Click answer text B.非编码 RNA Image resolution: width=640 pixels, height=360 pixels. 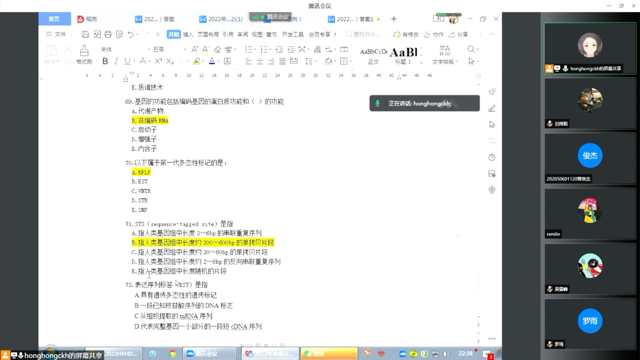pos(150,120)
